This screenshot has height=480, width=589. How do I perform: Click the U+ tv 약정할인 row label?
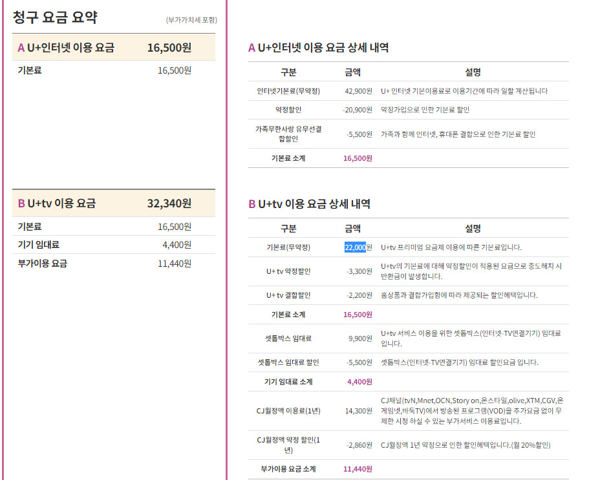(x=288, y=271)
